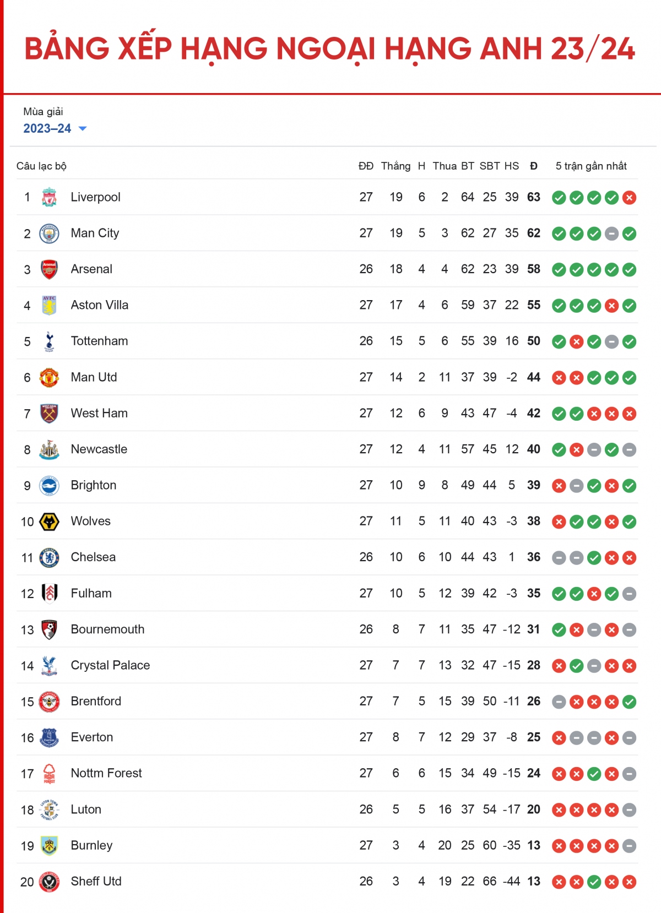The height and width of the screenshot is (913, 661).
Task: Click the Tottenham club crest
Action: click(49, 341)
